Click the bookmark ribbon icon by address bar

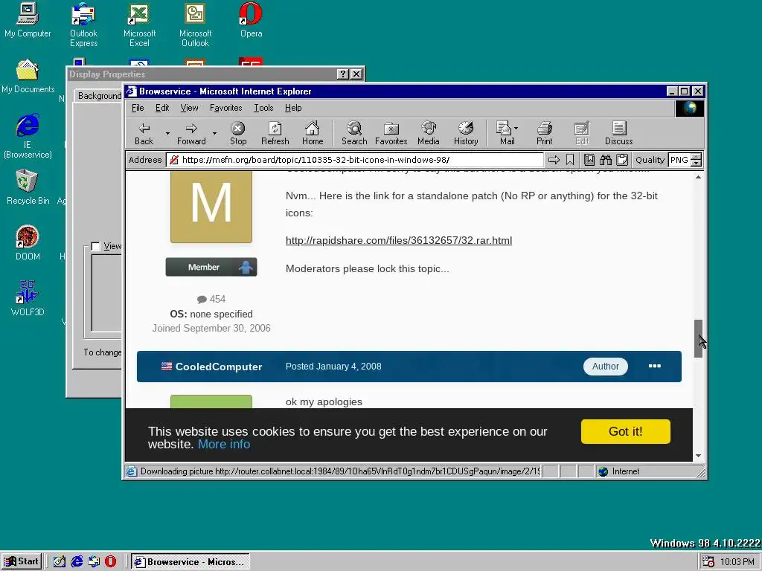tap(570, 160)
